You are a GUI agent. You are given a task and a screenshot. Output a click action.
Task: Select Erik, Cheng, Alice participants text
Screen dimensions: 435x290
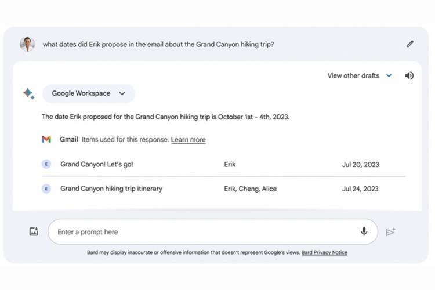(250, 188)
